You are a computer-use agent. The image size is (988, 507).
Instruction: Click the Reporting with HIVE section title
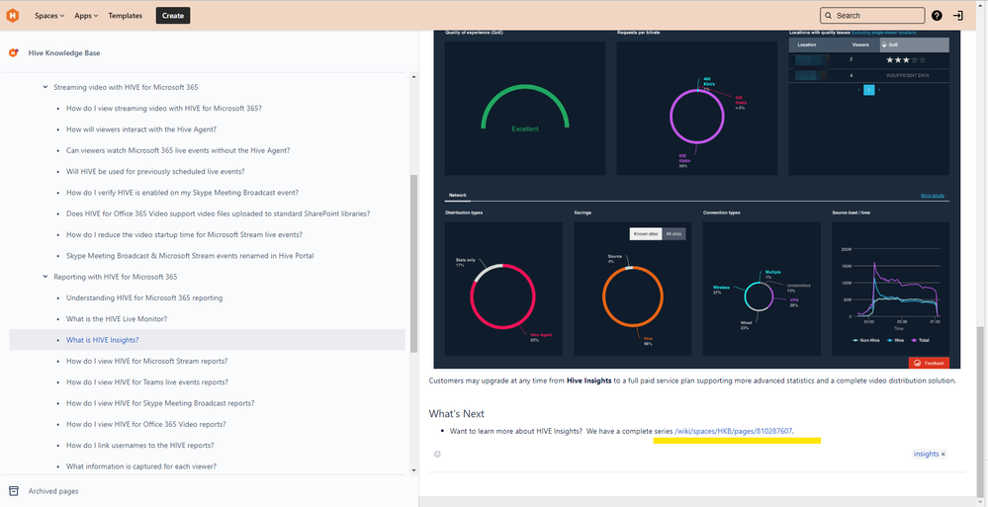(x=116, y=277)
